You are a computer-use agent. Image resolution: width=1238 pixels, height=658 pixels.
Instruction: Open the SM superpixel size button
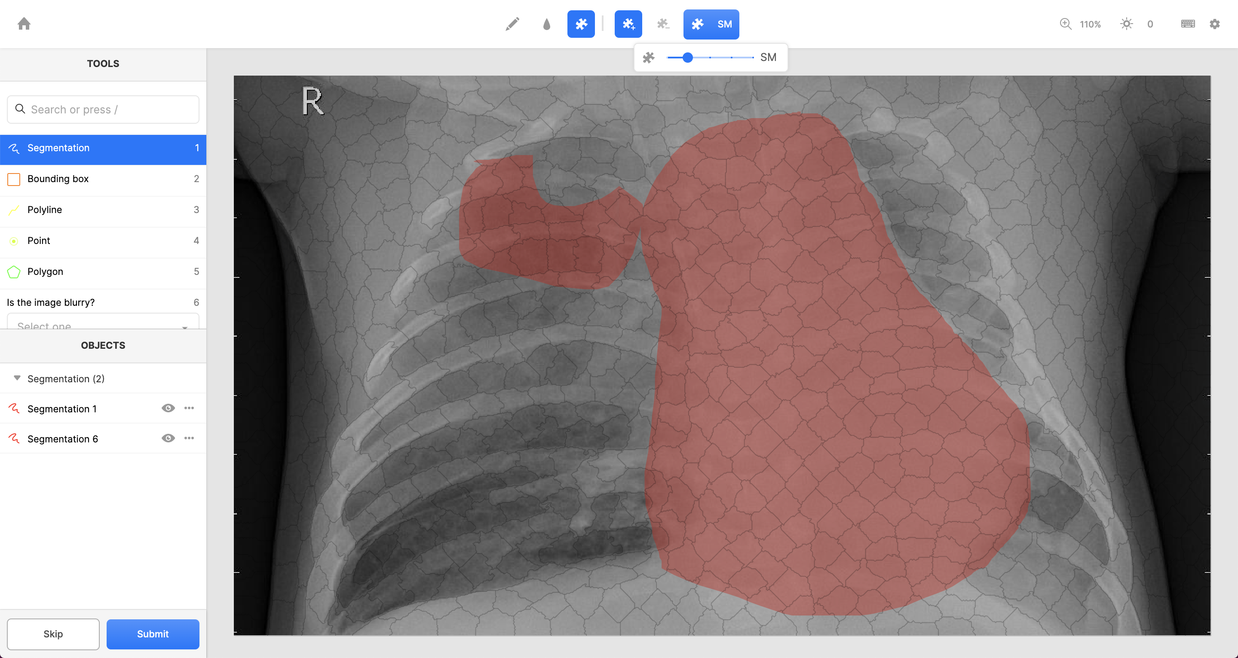click(711, 24)
